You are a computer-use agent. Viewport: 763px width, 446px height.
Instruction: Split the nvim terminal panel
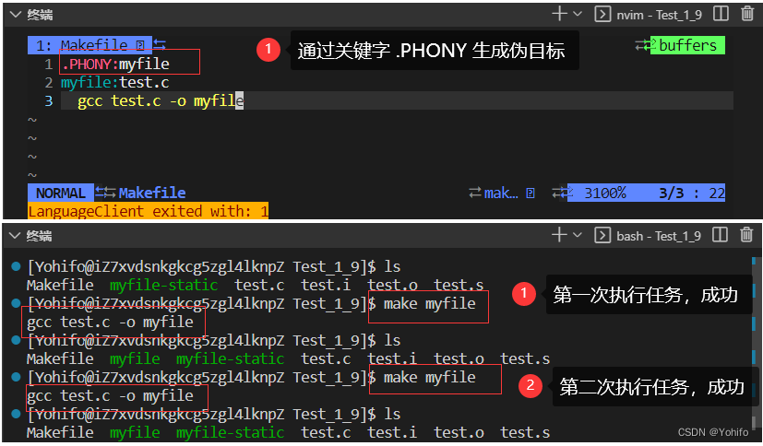pyautogui.click(x=721, y=14)
